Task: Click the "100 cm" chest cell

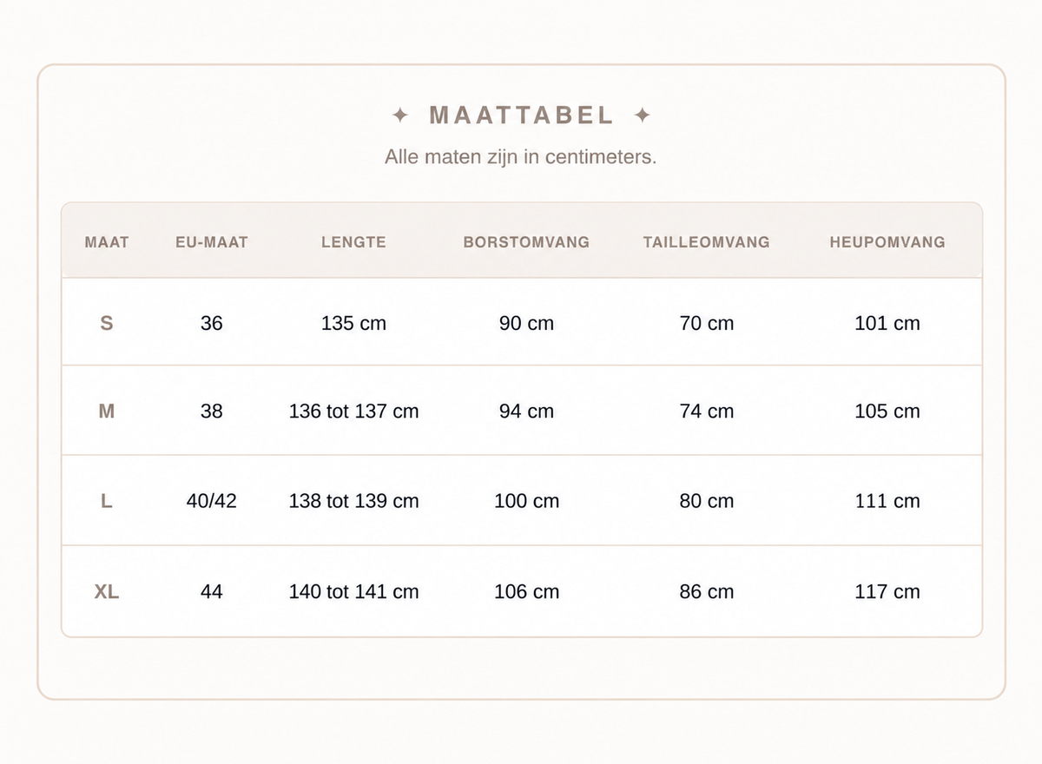Action: point(526,502)
